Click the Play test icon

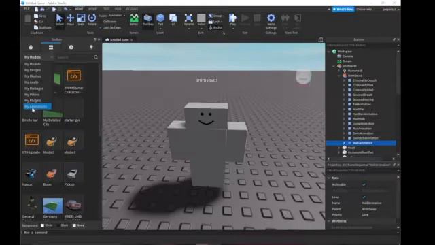tap(232, 18)
